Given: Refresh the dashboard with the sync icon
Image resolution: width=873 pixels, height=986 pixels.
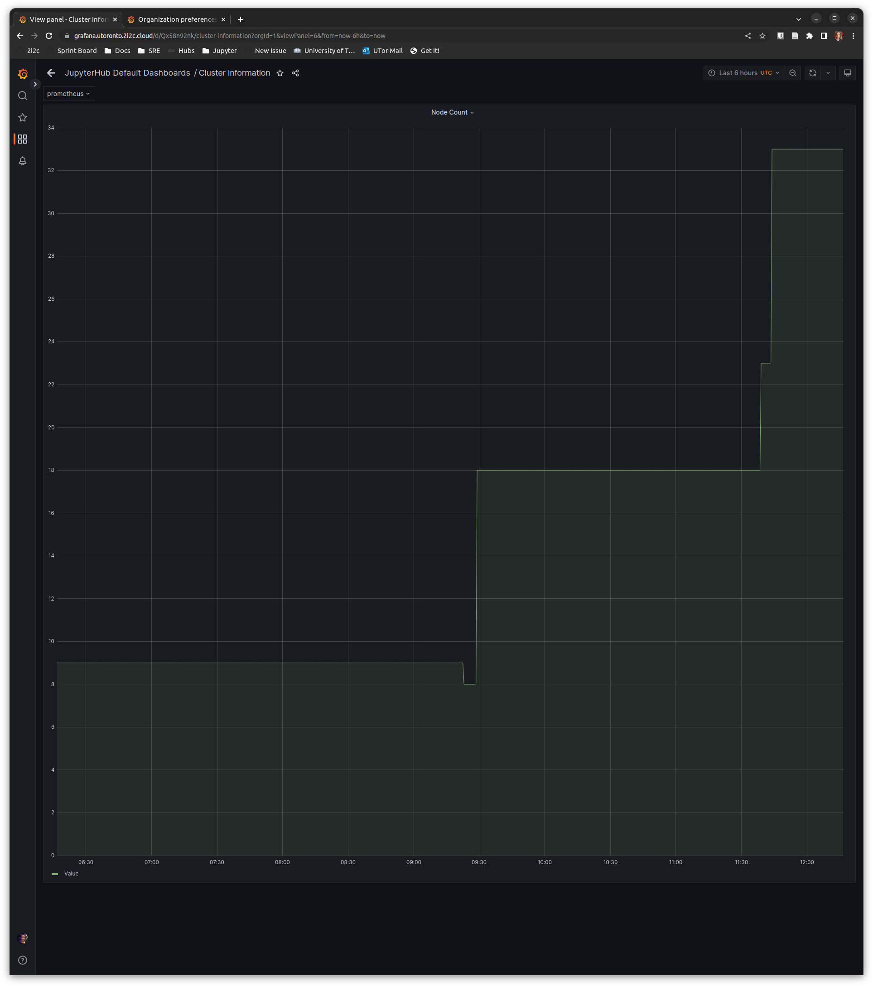Looking at the screenshot, I should click(813, 73).
